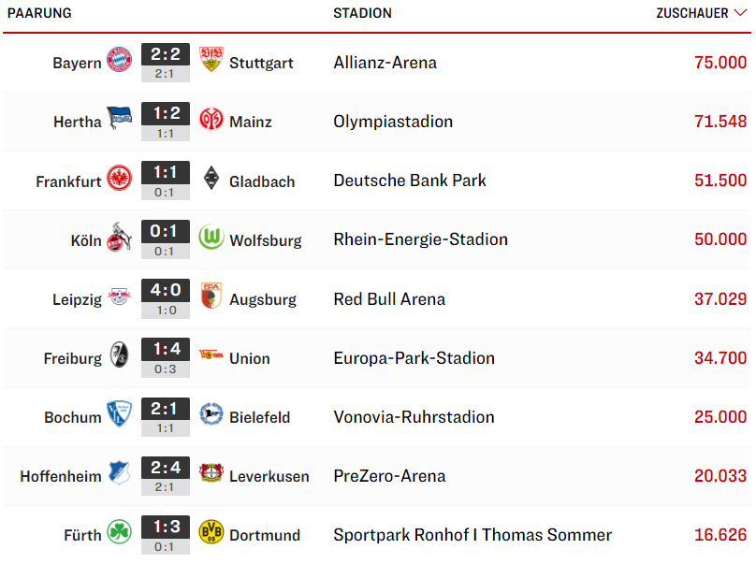
Task: Sort table by Stadion column header
Action: (x=363, y=13)
